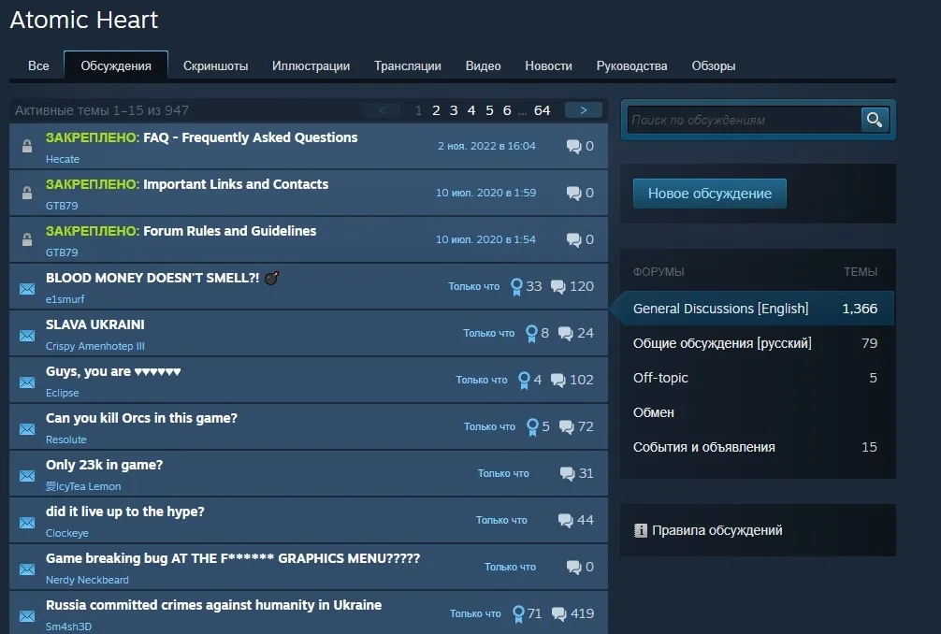Go to page 6 of topics

coord(507,110)
